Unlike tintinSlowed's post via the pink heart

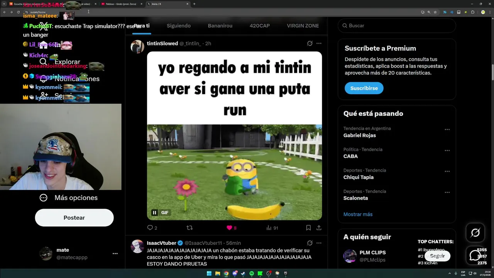click(x=229, y=228)
